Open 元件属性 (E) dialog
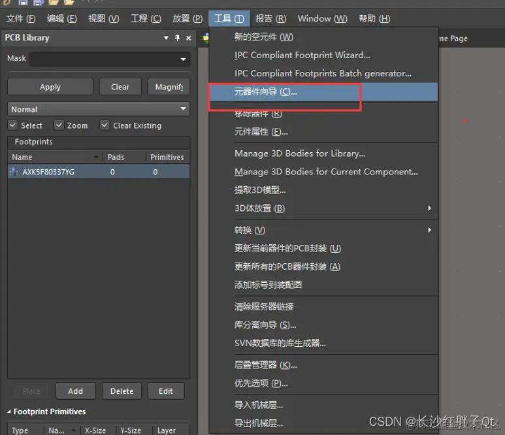The image size is (505, 435). 323,132
